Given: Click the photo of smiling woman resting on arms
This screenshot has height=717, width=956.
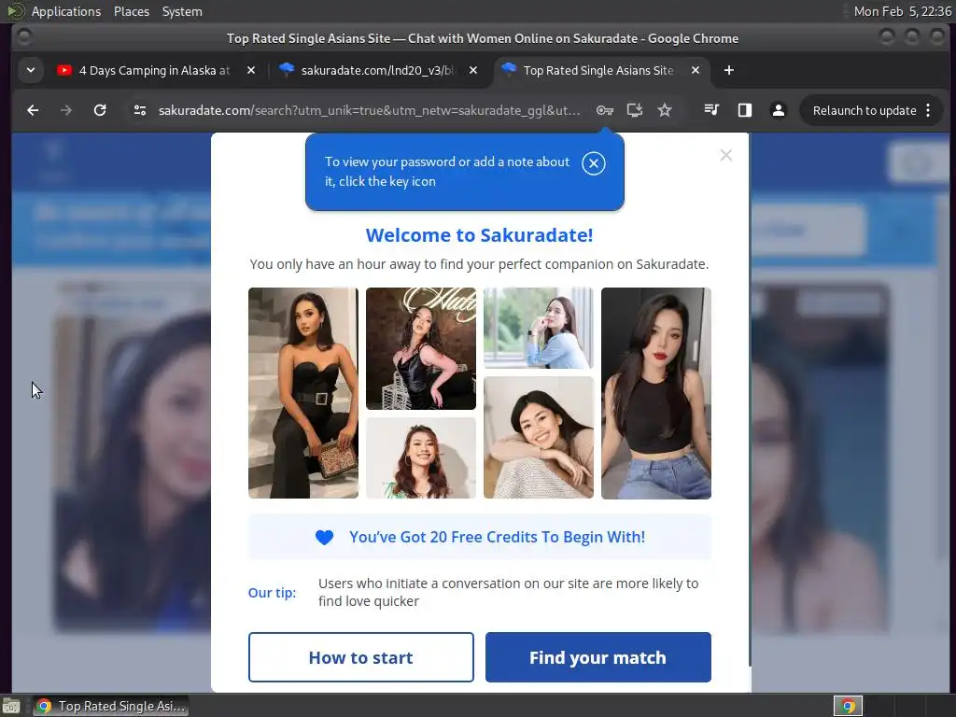Looking at the screenshot, I should pyautogui.click(x=539, y=438).
